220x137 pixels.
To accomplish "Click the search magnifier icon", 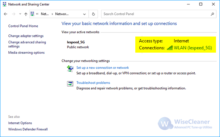I will click(x=212, y=14).
